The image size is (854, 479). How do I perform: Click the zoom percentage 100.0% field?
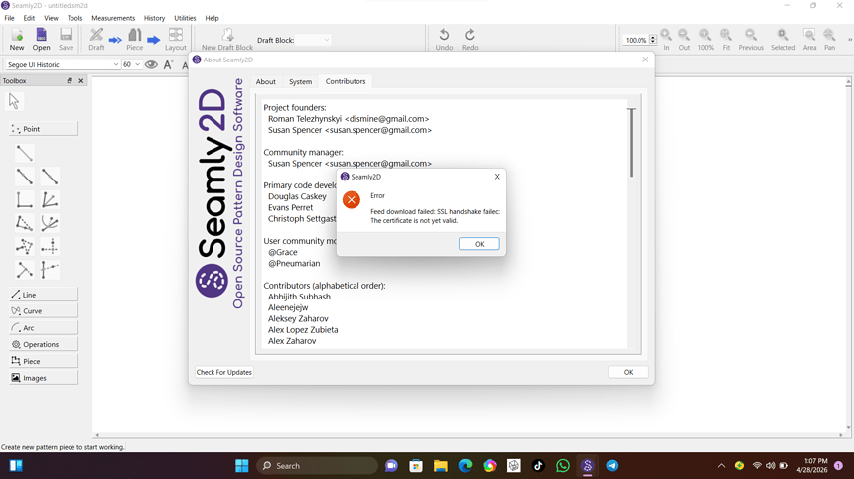[x=636, y=40]
